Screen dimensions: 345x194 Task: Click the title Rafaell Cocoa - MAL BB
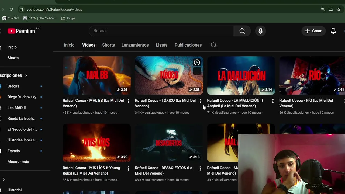coord(93,103)
